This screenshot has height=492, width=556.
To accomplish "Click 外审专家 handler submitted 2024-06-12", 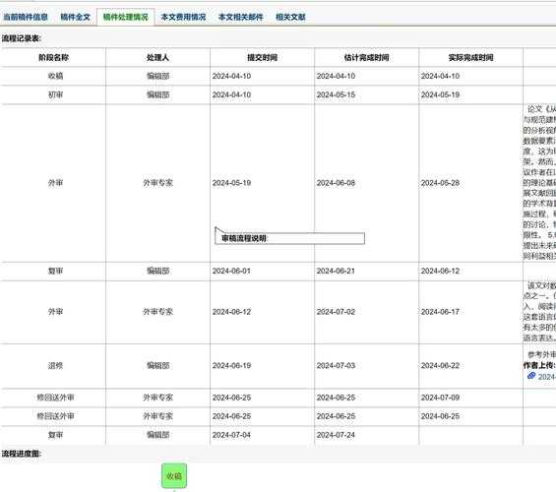I will click(157, 312).
